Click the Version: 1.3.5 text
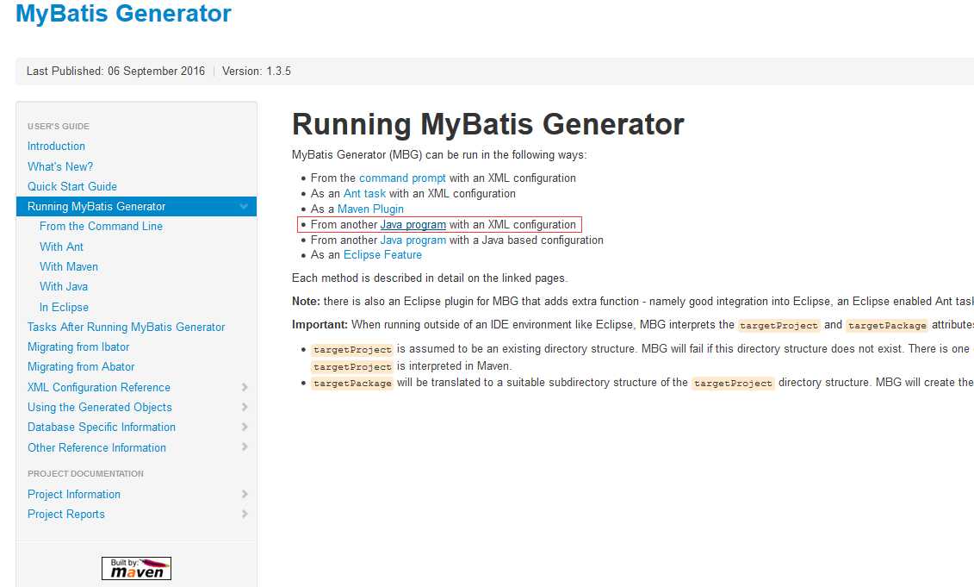974x587 pixels. 257,71
